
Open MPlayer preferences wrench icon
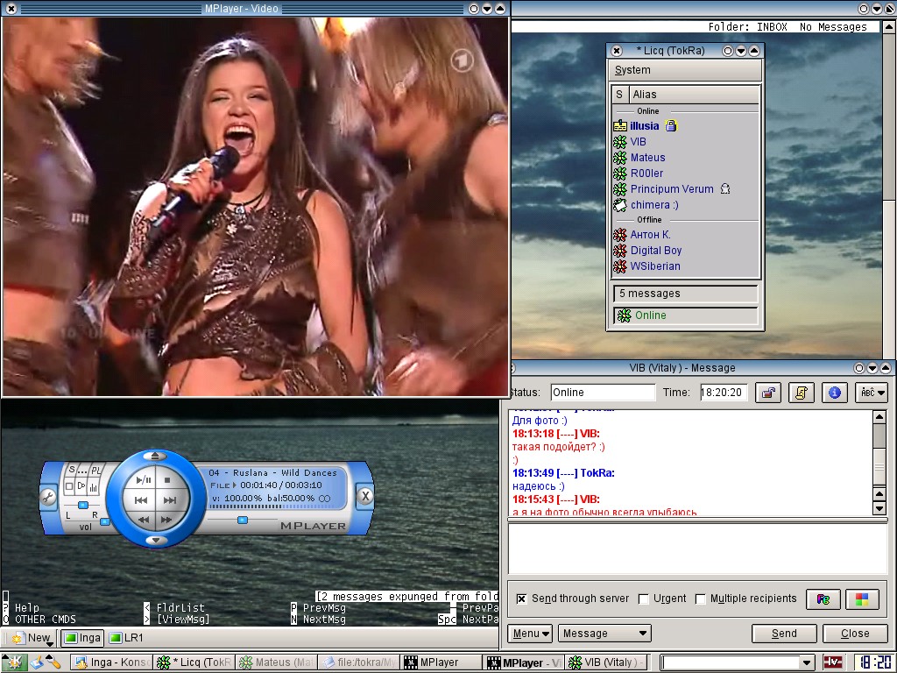48,497
